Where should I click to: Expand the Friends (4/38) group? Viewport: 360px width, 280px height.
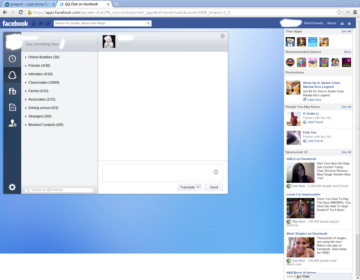[x=37, y=66]
